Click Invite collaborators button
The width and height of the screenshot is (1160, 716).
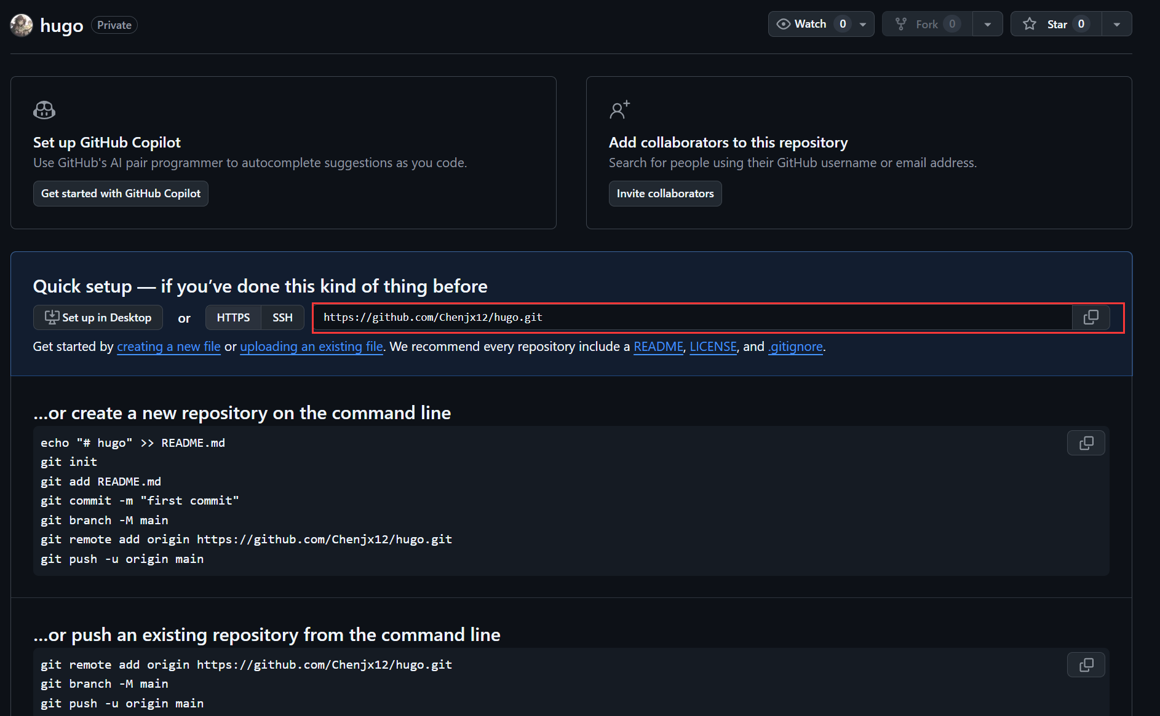click(665, 194)
